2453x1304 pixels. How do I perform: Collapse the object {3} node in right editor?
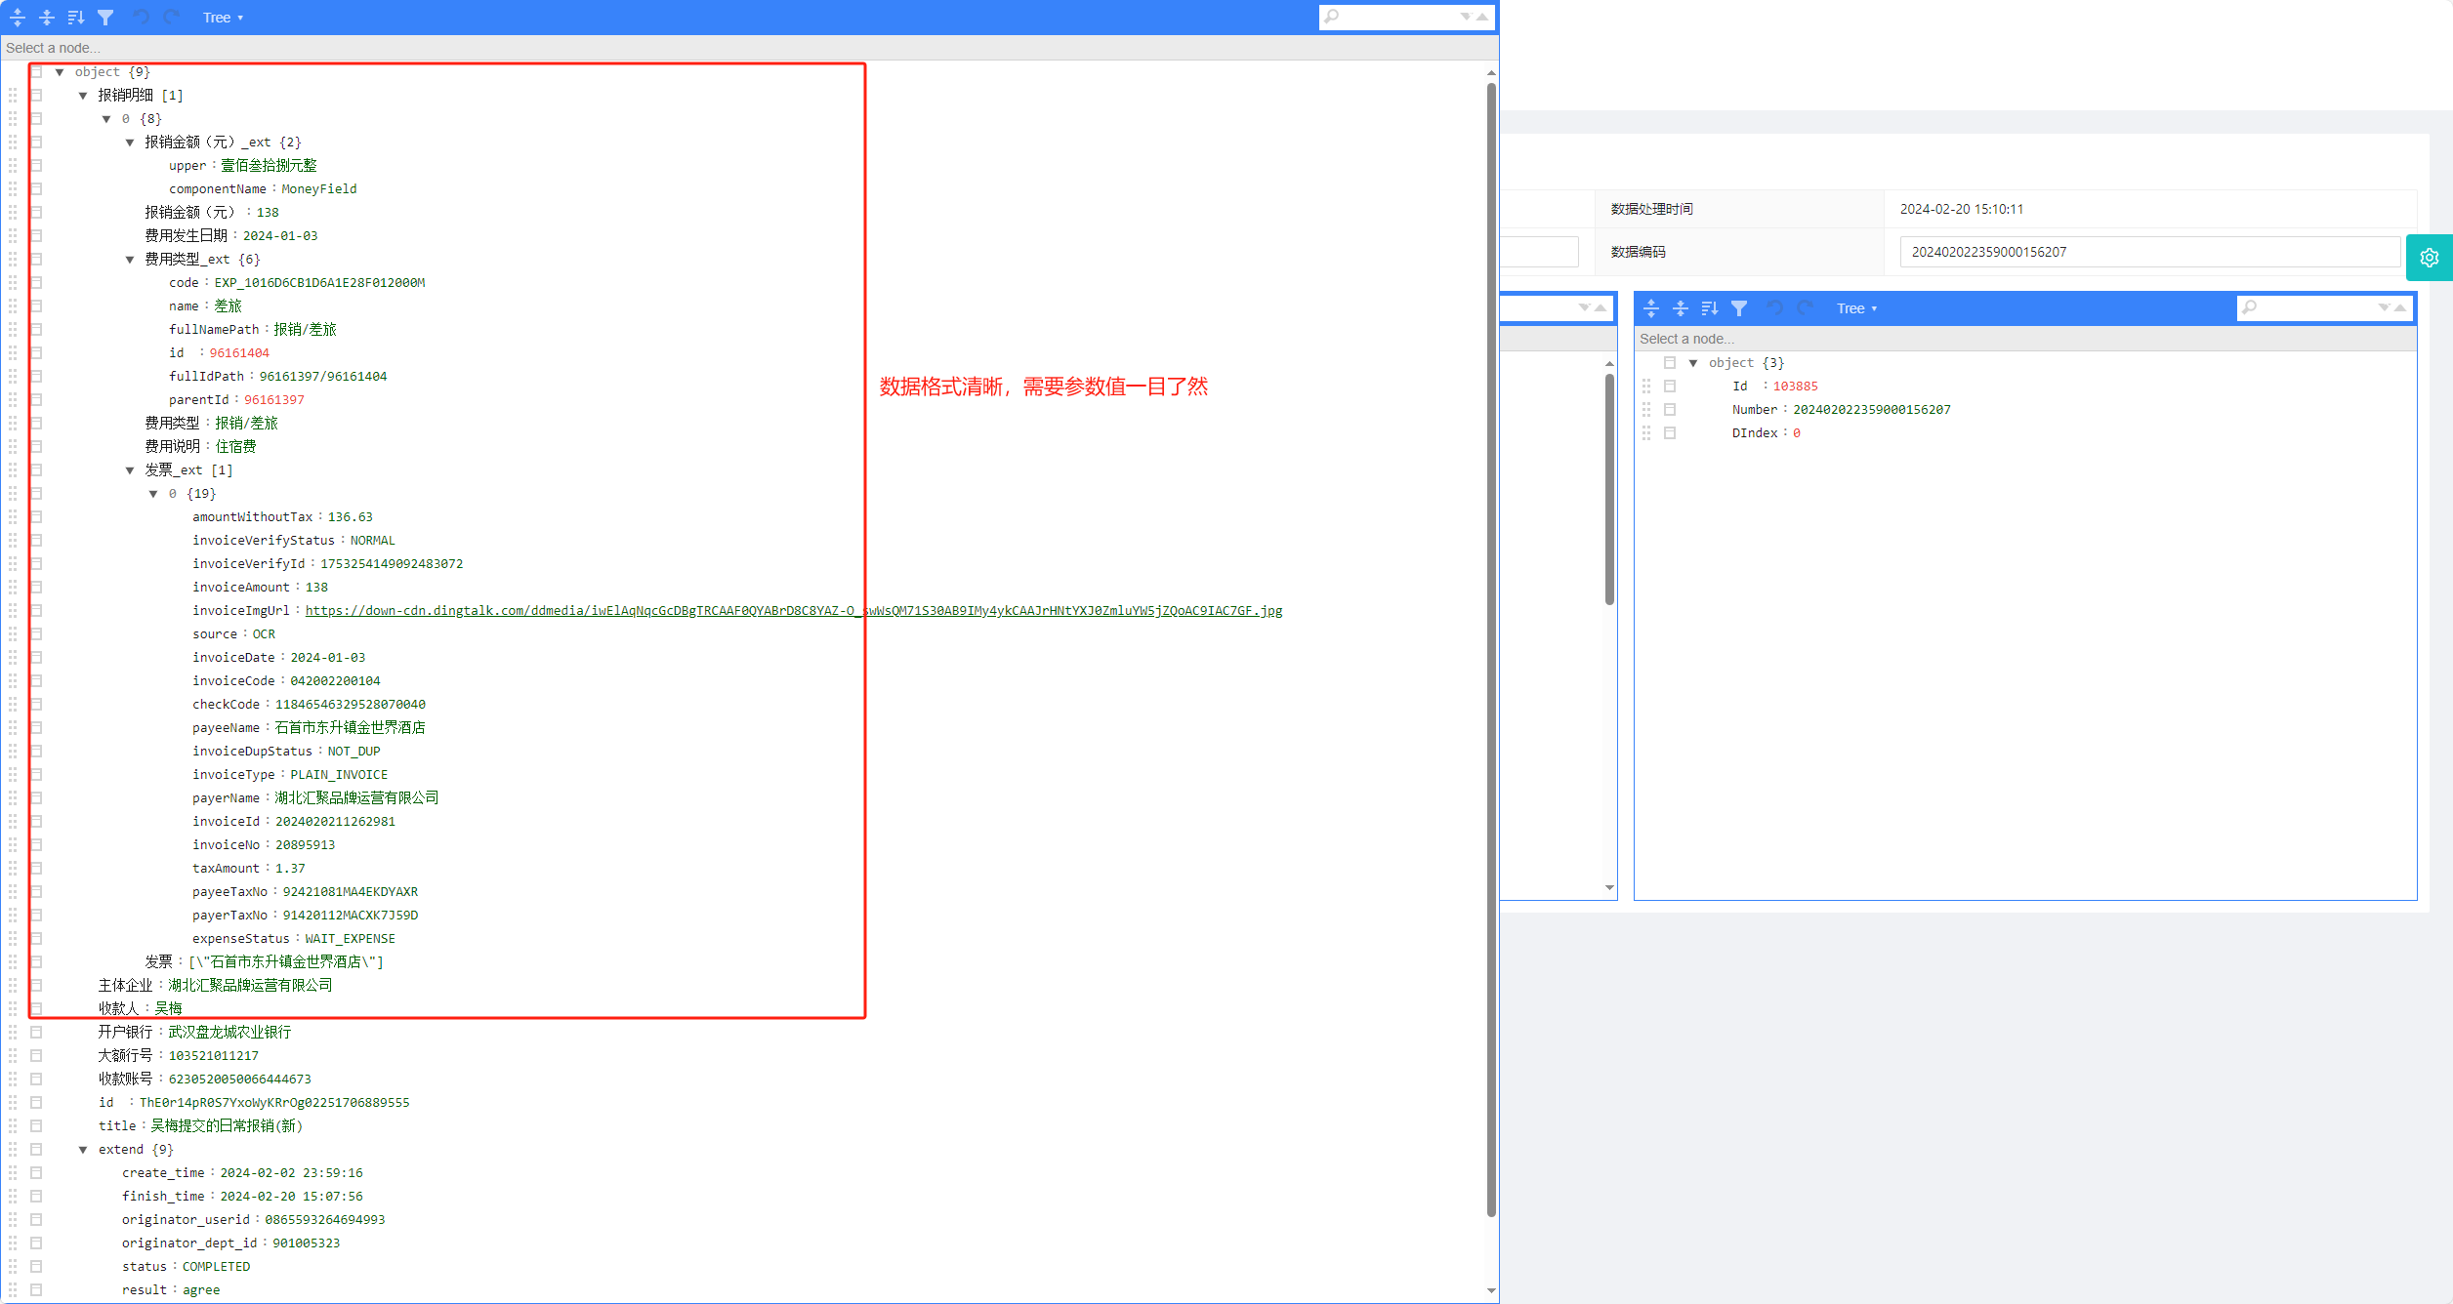(x=1693, y=363)
